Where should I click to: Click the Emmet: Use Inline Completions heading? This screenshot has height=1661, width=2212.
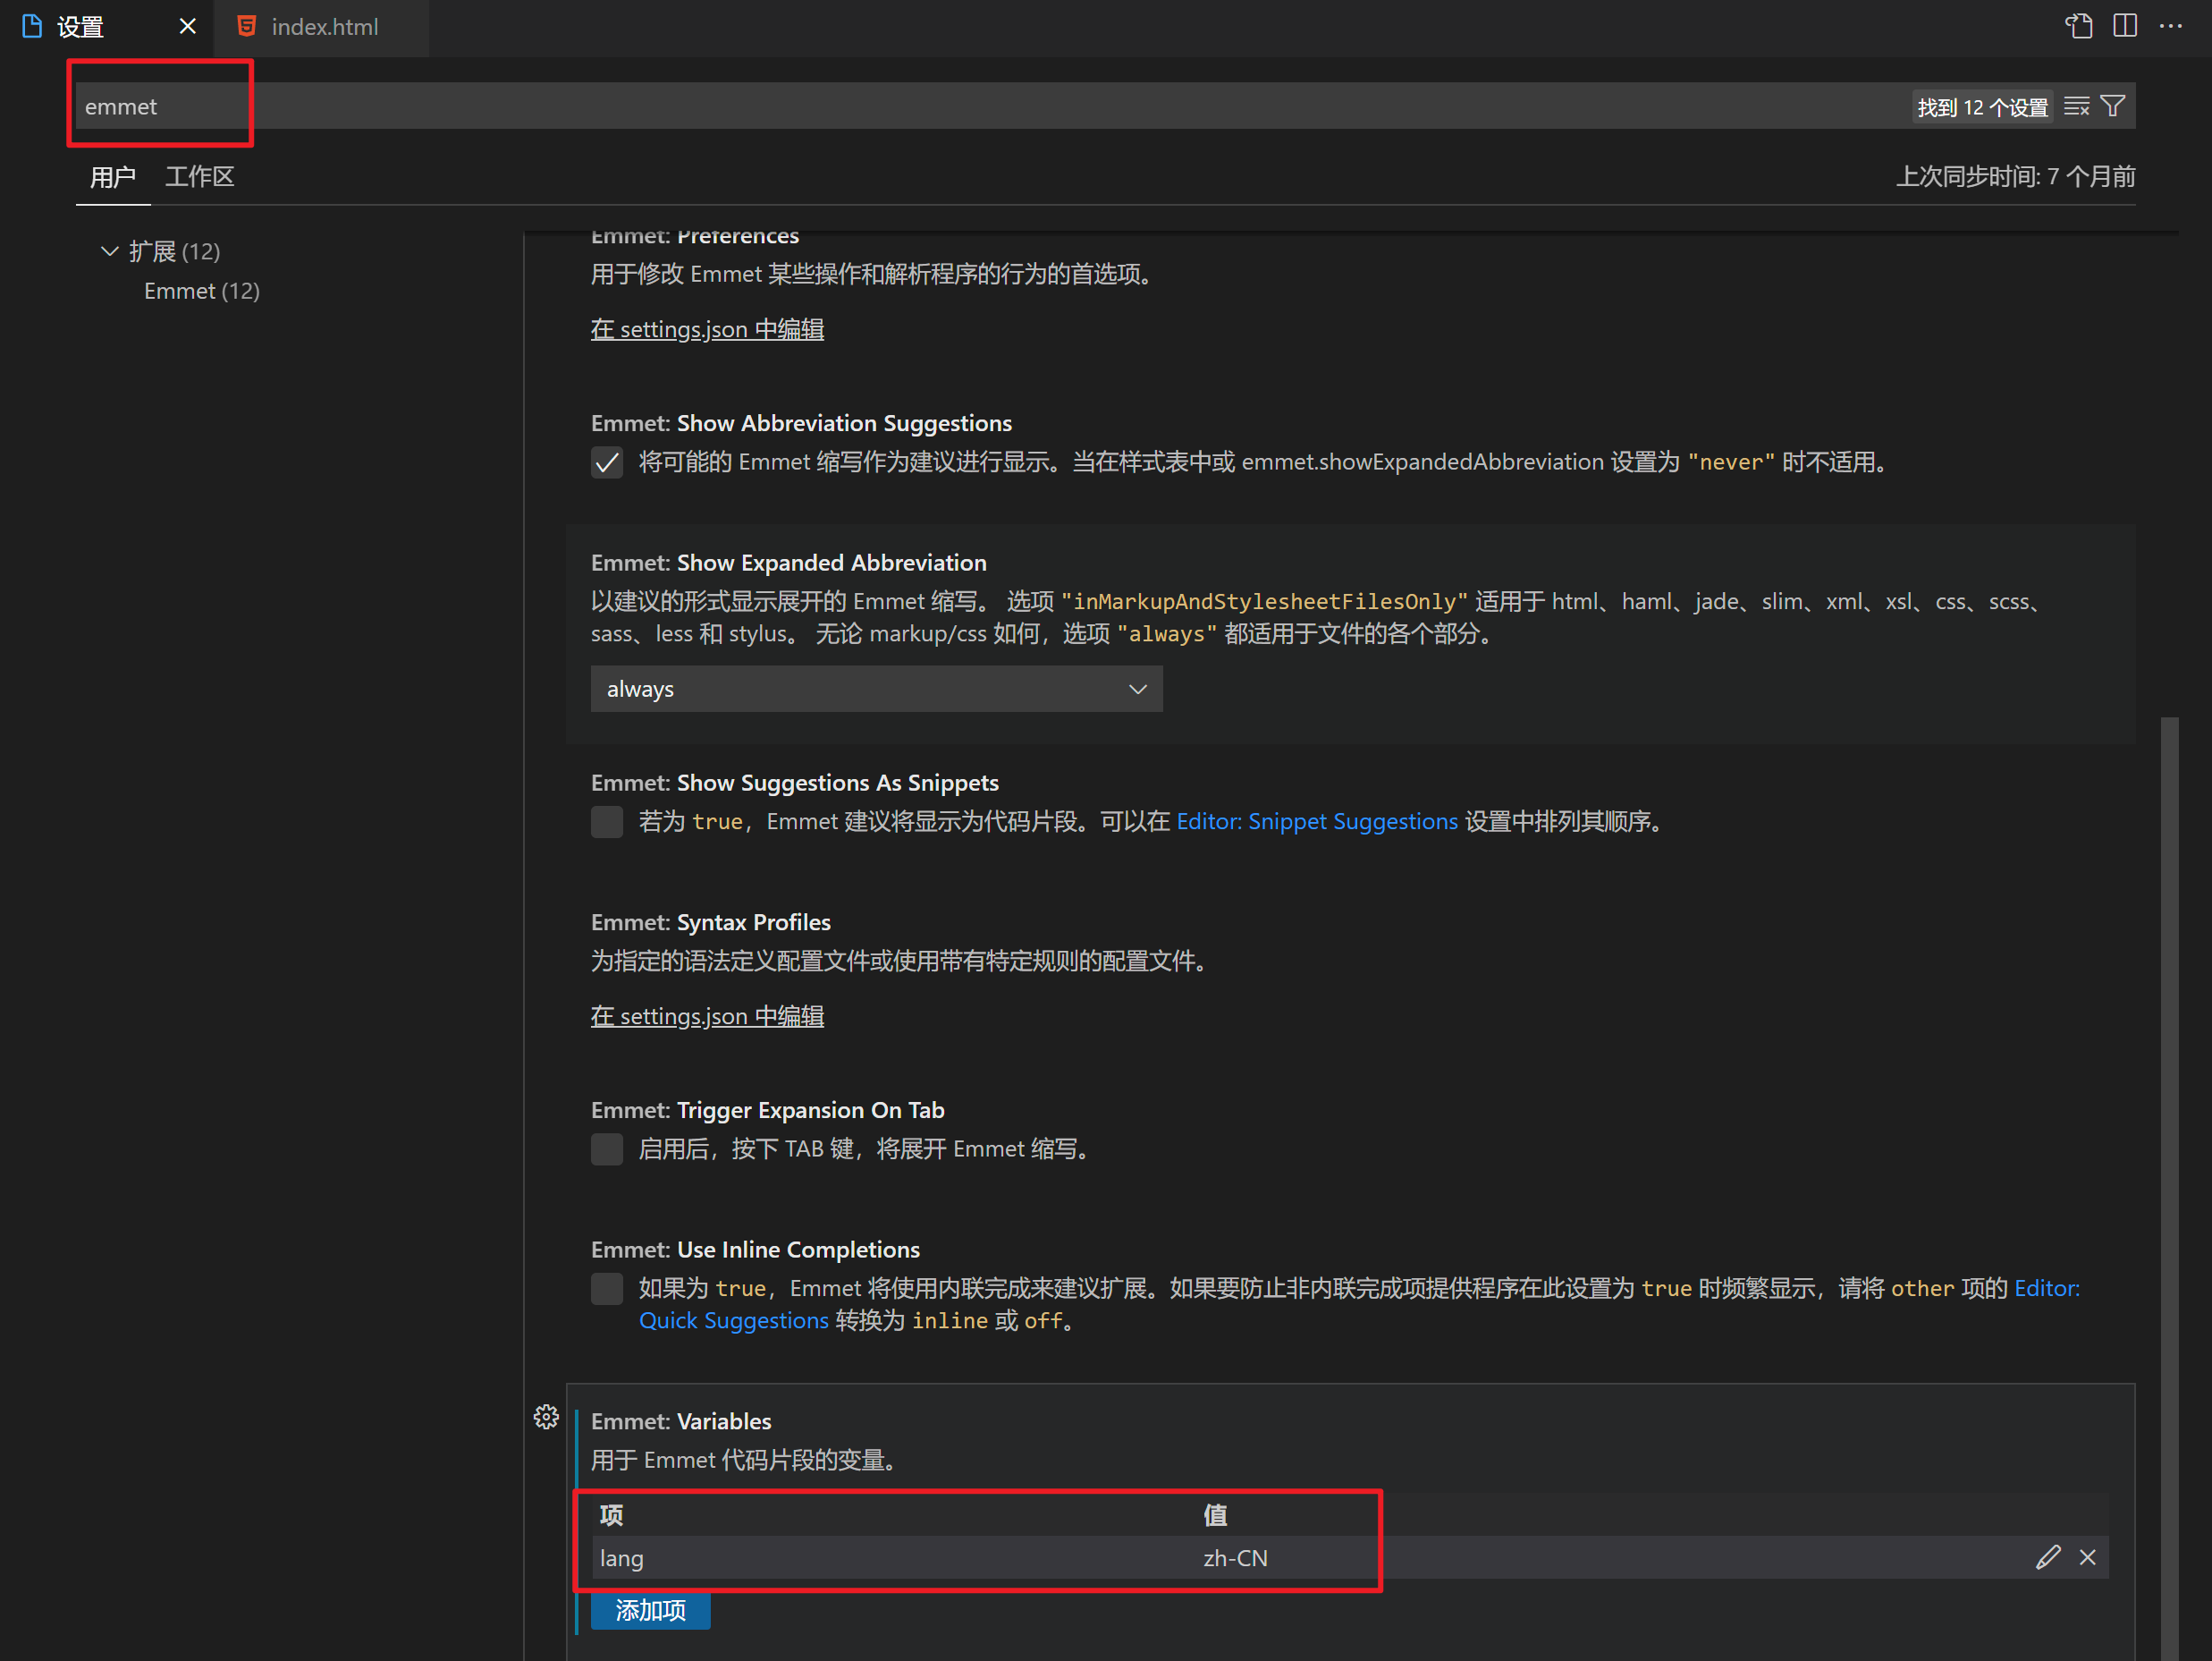click(x=756, y=1249)
